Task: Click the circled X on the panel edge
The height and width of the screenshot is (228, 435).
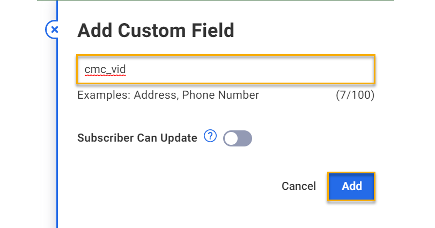Action: tap(53, 30)
